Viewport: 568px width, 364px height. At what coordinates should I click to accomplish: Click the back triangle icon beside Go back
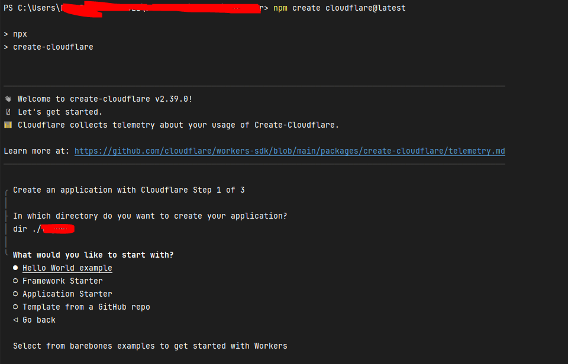[15, 320]
